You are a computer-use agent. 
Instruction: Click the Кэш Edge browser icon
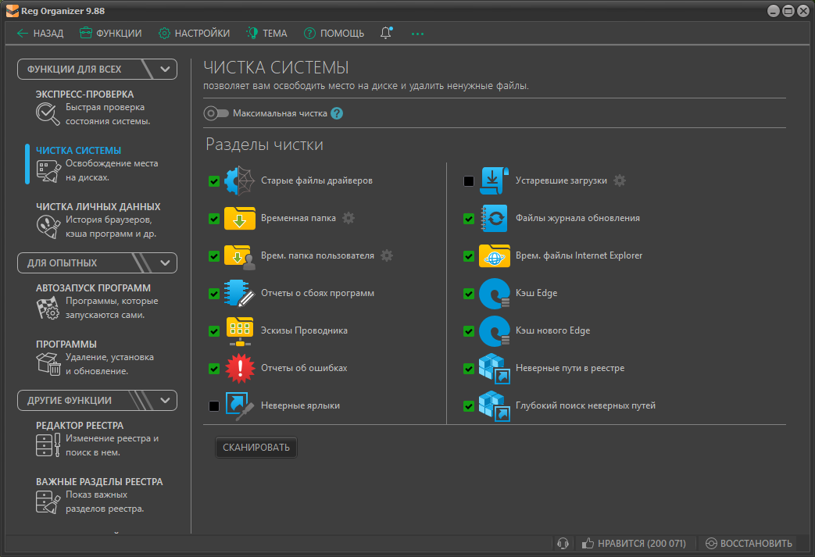pos(494,294)
